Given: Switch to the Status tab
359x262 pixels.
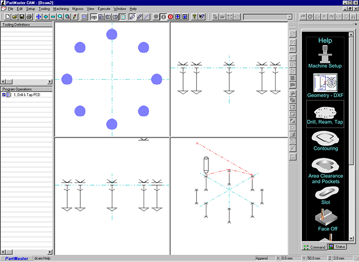Looking at the screenshot, I should pos(337,247).
